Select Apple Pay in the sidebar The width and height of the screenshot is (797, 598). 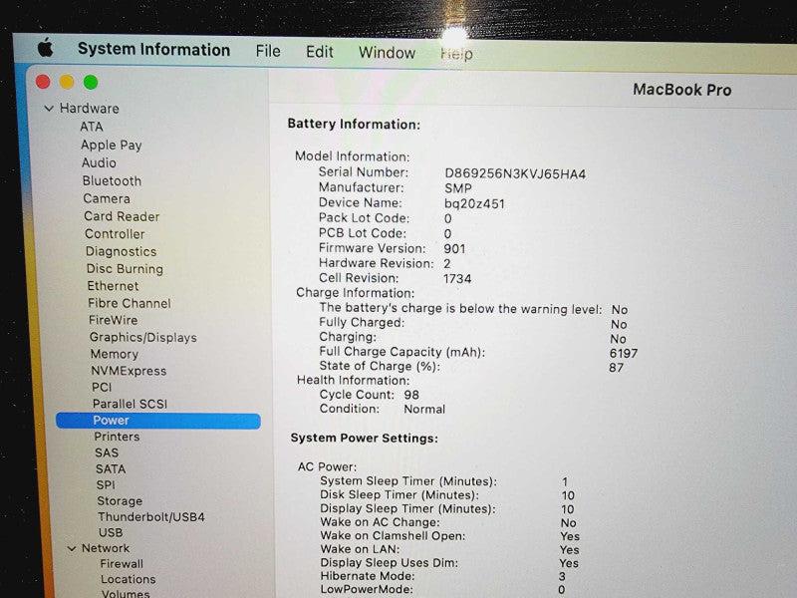click(112, 145)
